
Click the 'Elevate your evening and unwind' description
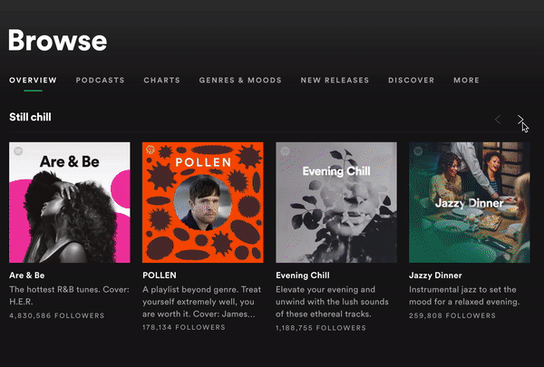click(332, 302)
